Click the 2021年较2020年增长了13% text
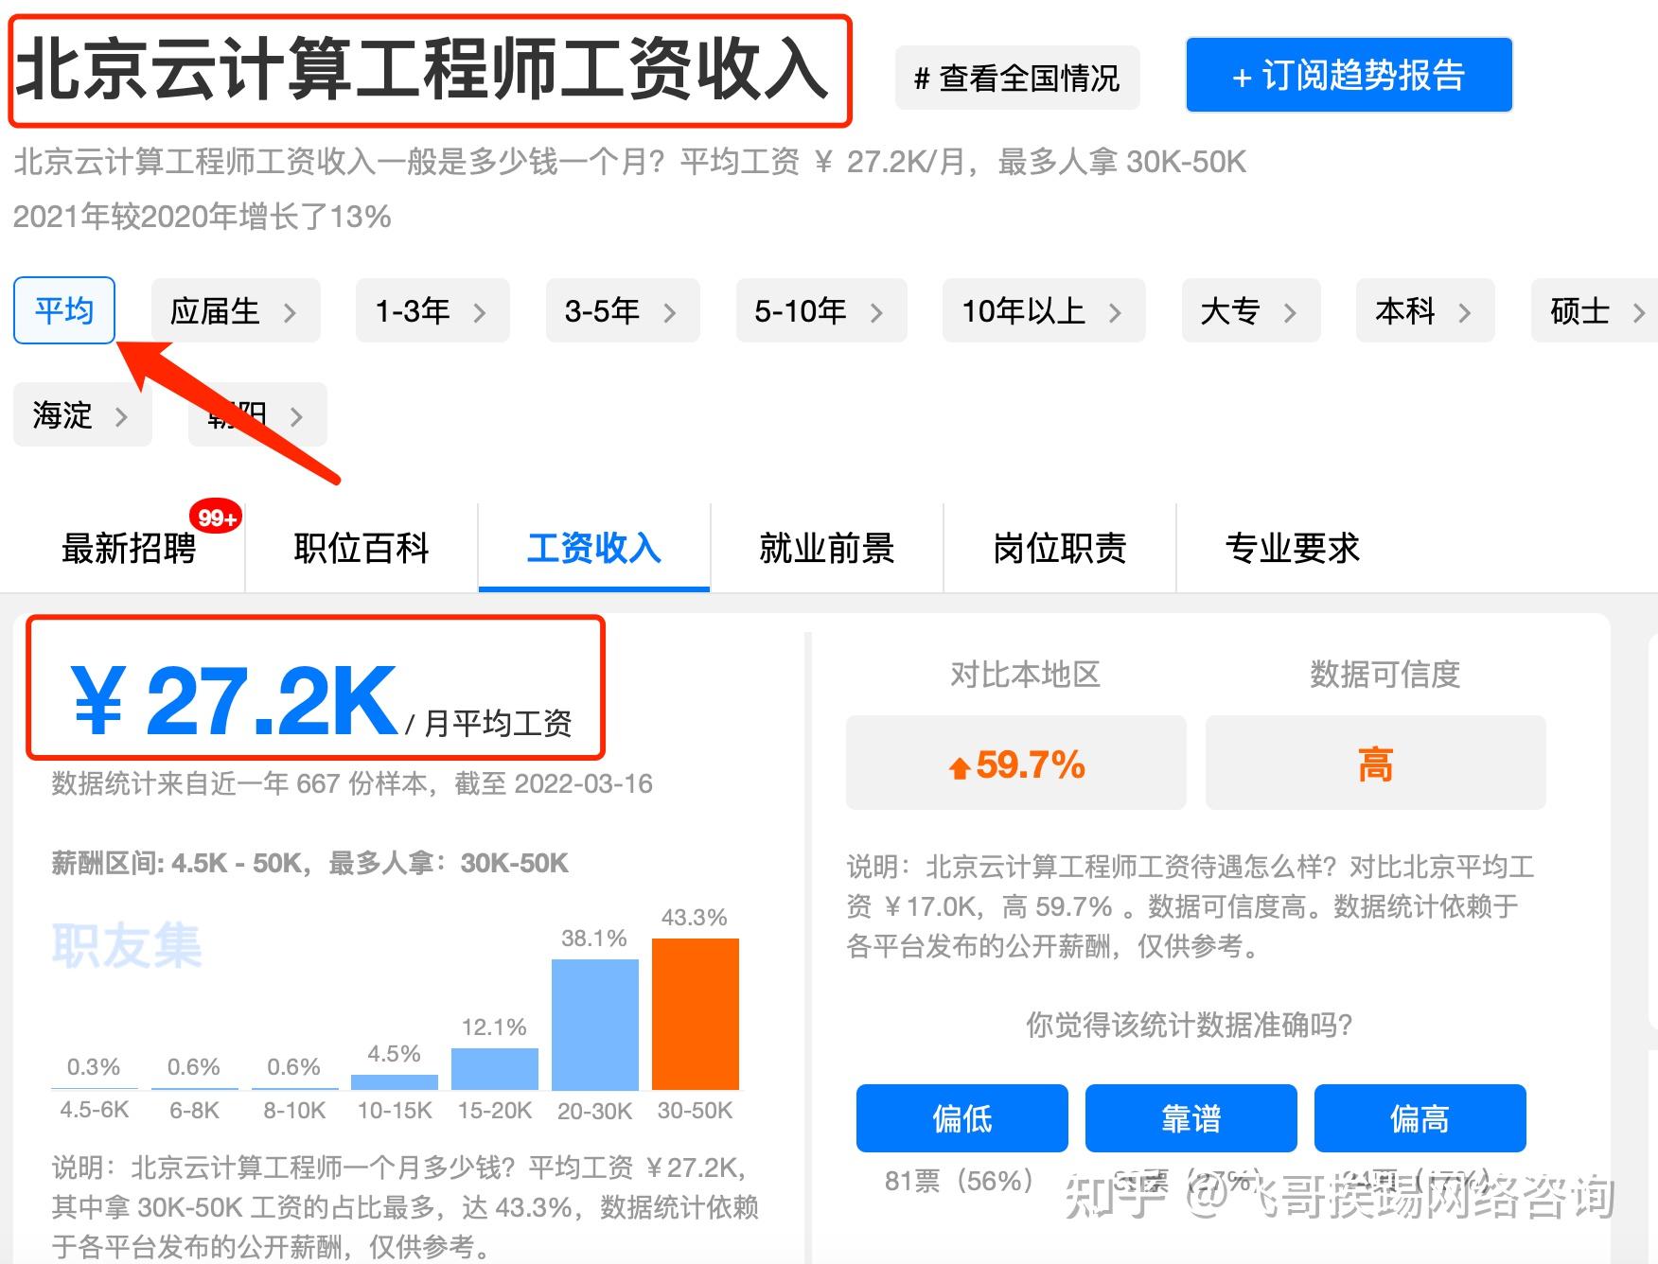1658x1264 pixels. pos(202,217)
